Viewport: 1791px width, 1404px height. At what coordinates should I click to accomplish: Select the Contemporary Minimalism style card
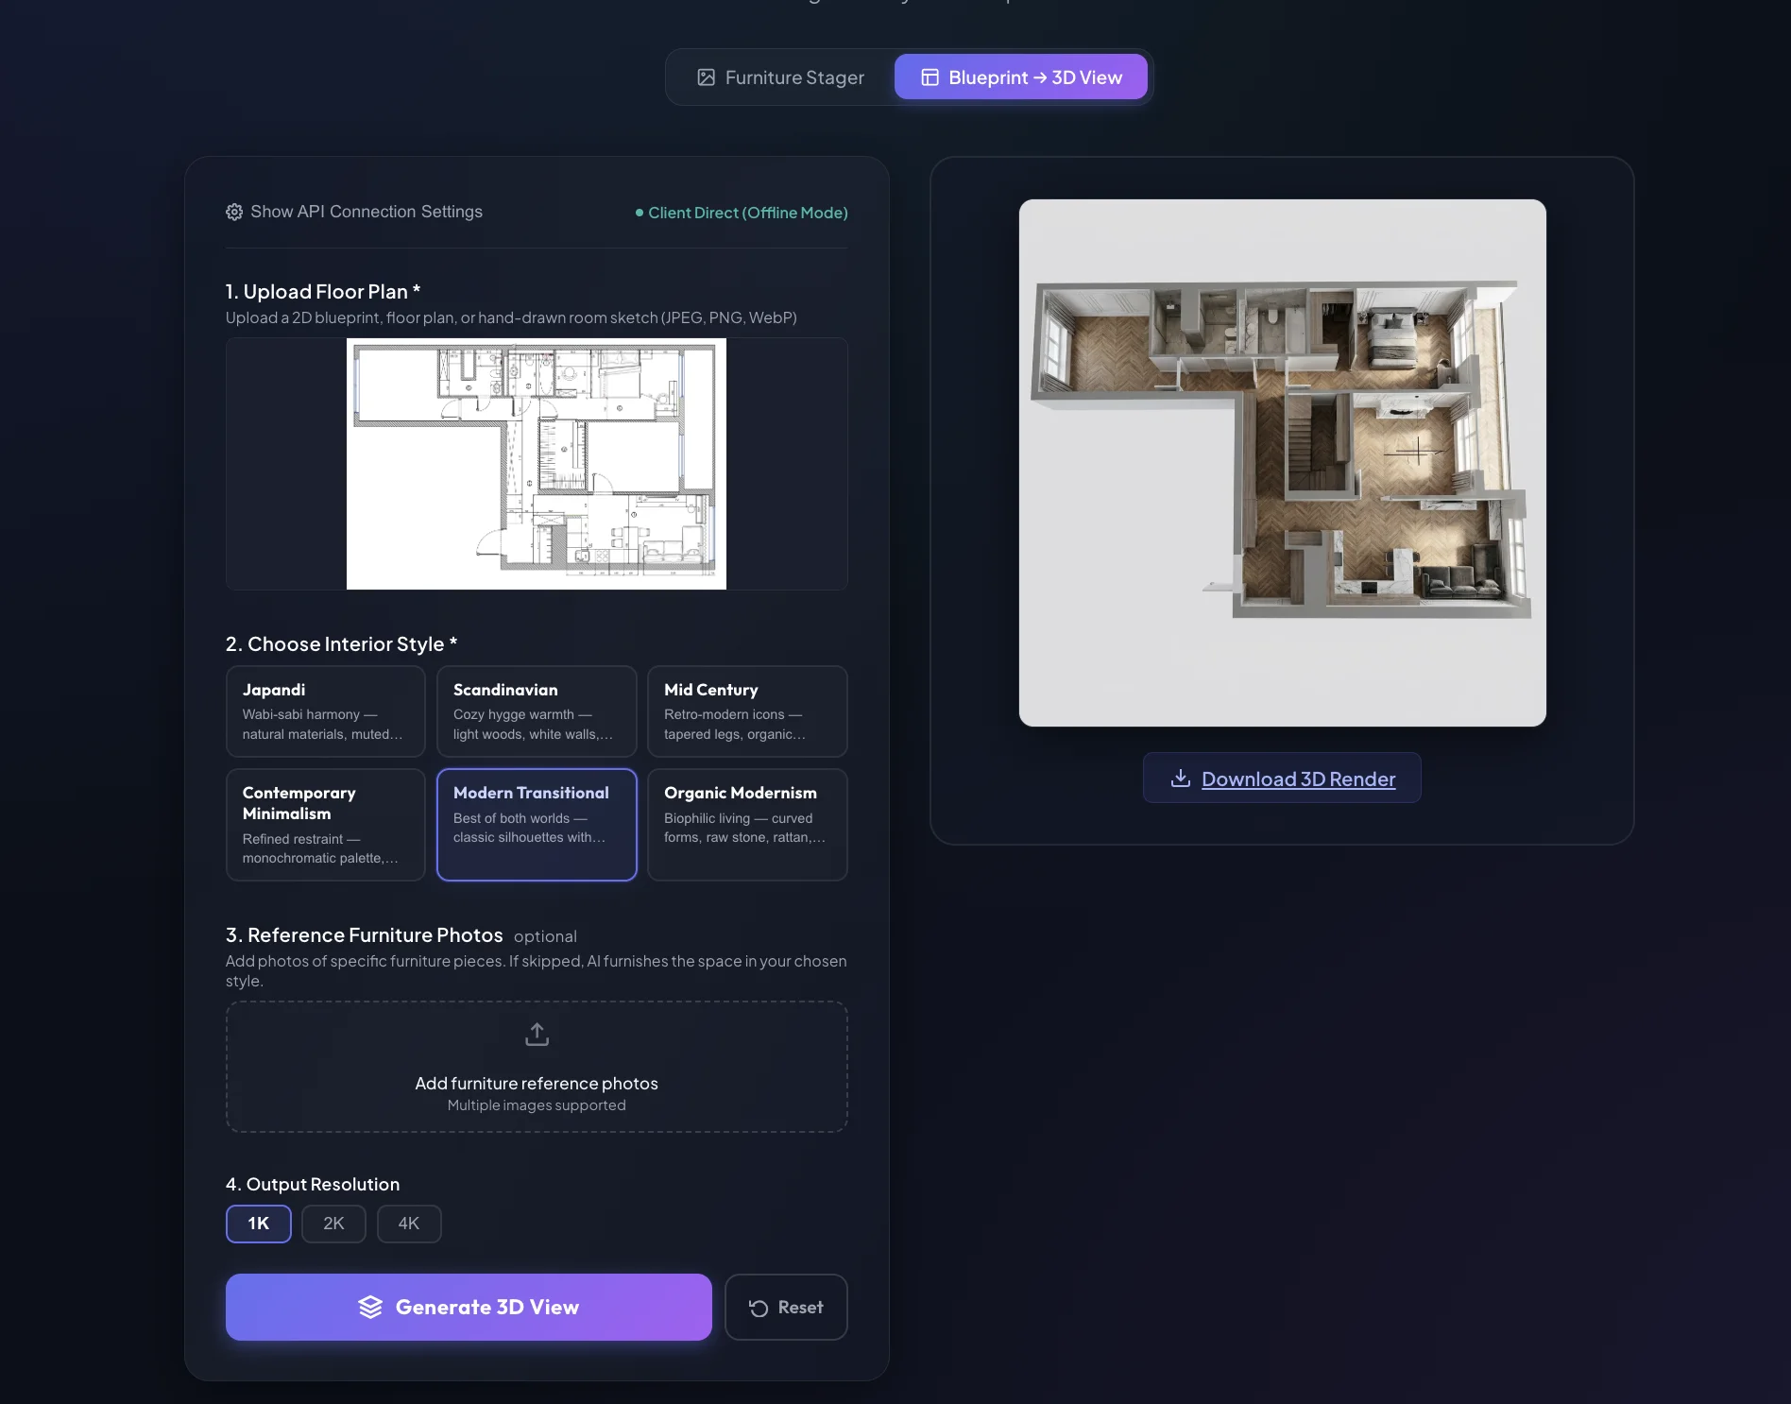pos(325,825)
